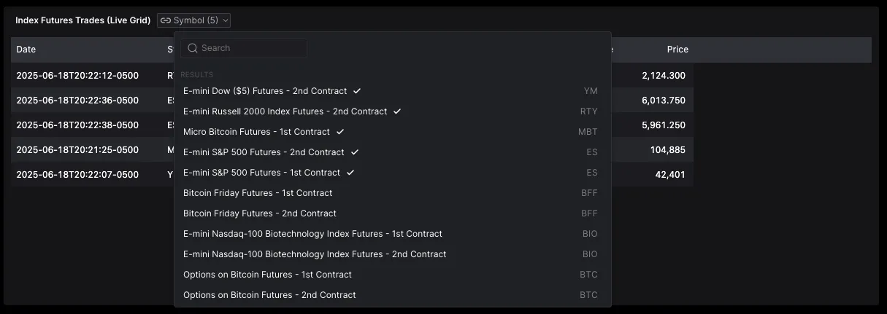Screen dimensions: 887x314
Task: Select Bitcoin Friday Futures 2nd Contract
Action: click(260, 213)
